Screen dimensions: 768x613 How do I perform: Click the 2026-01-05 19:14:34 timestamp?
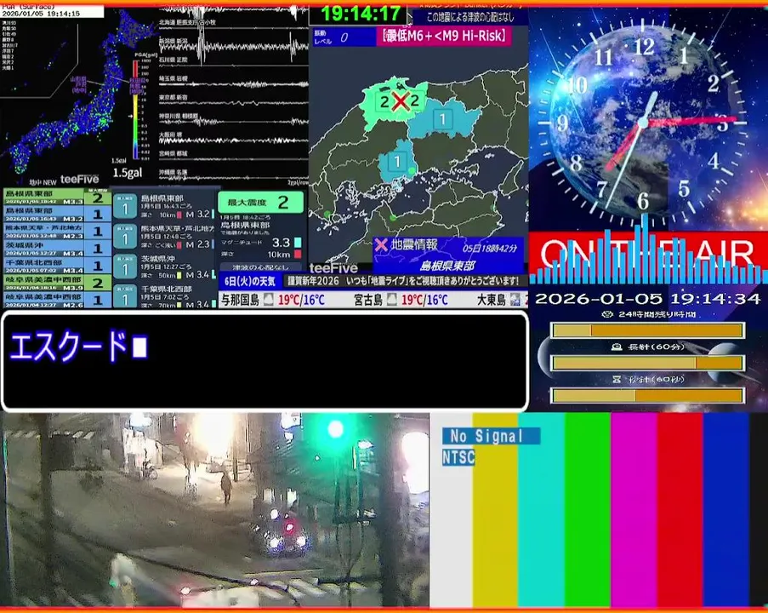pos(647,299)
